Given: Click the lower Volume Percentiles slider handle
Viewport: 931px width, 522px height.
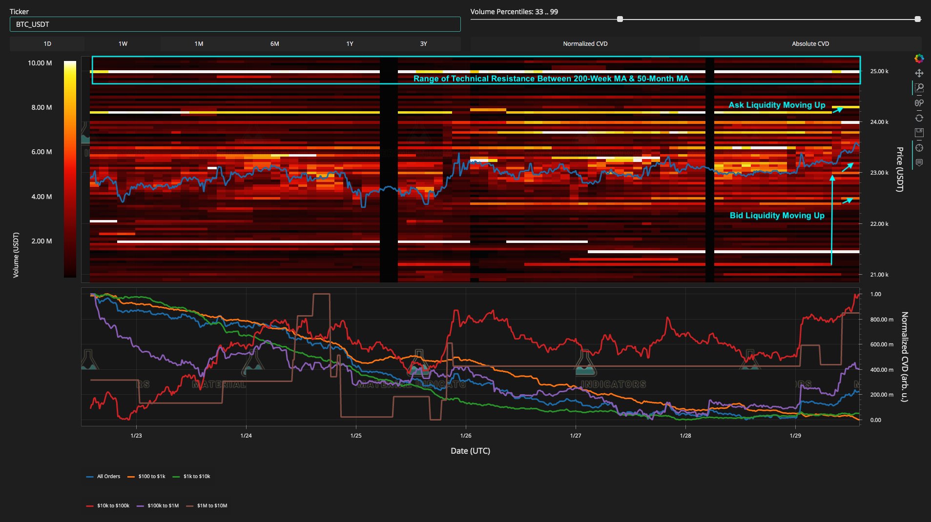Looking at the screenshot, I should (620, 19).
